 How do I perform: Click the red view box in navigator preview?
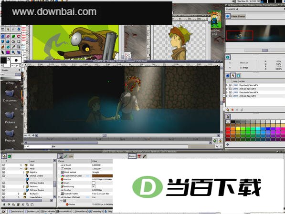(240, 35)
